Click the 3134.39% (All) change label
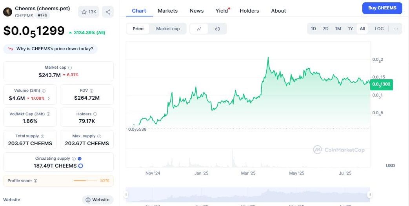Image resolution: width=409 pixels, height=206 pixels. click(89, 33)
